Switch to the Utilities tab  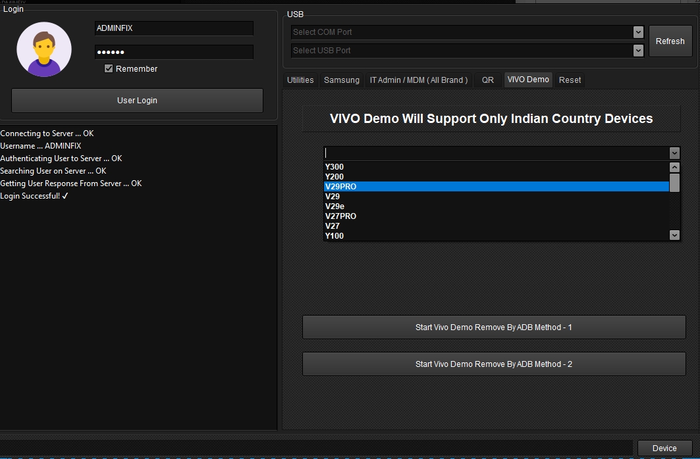(x=300, y=80)
